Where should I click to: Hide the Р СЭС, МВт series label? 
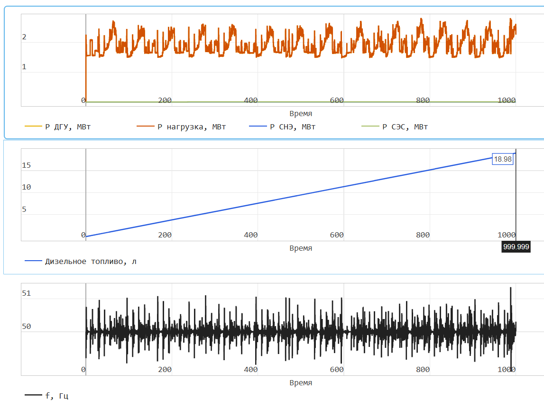[x=405, y=127]
